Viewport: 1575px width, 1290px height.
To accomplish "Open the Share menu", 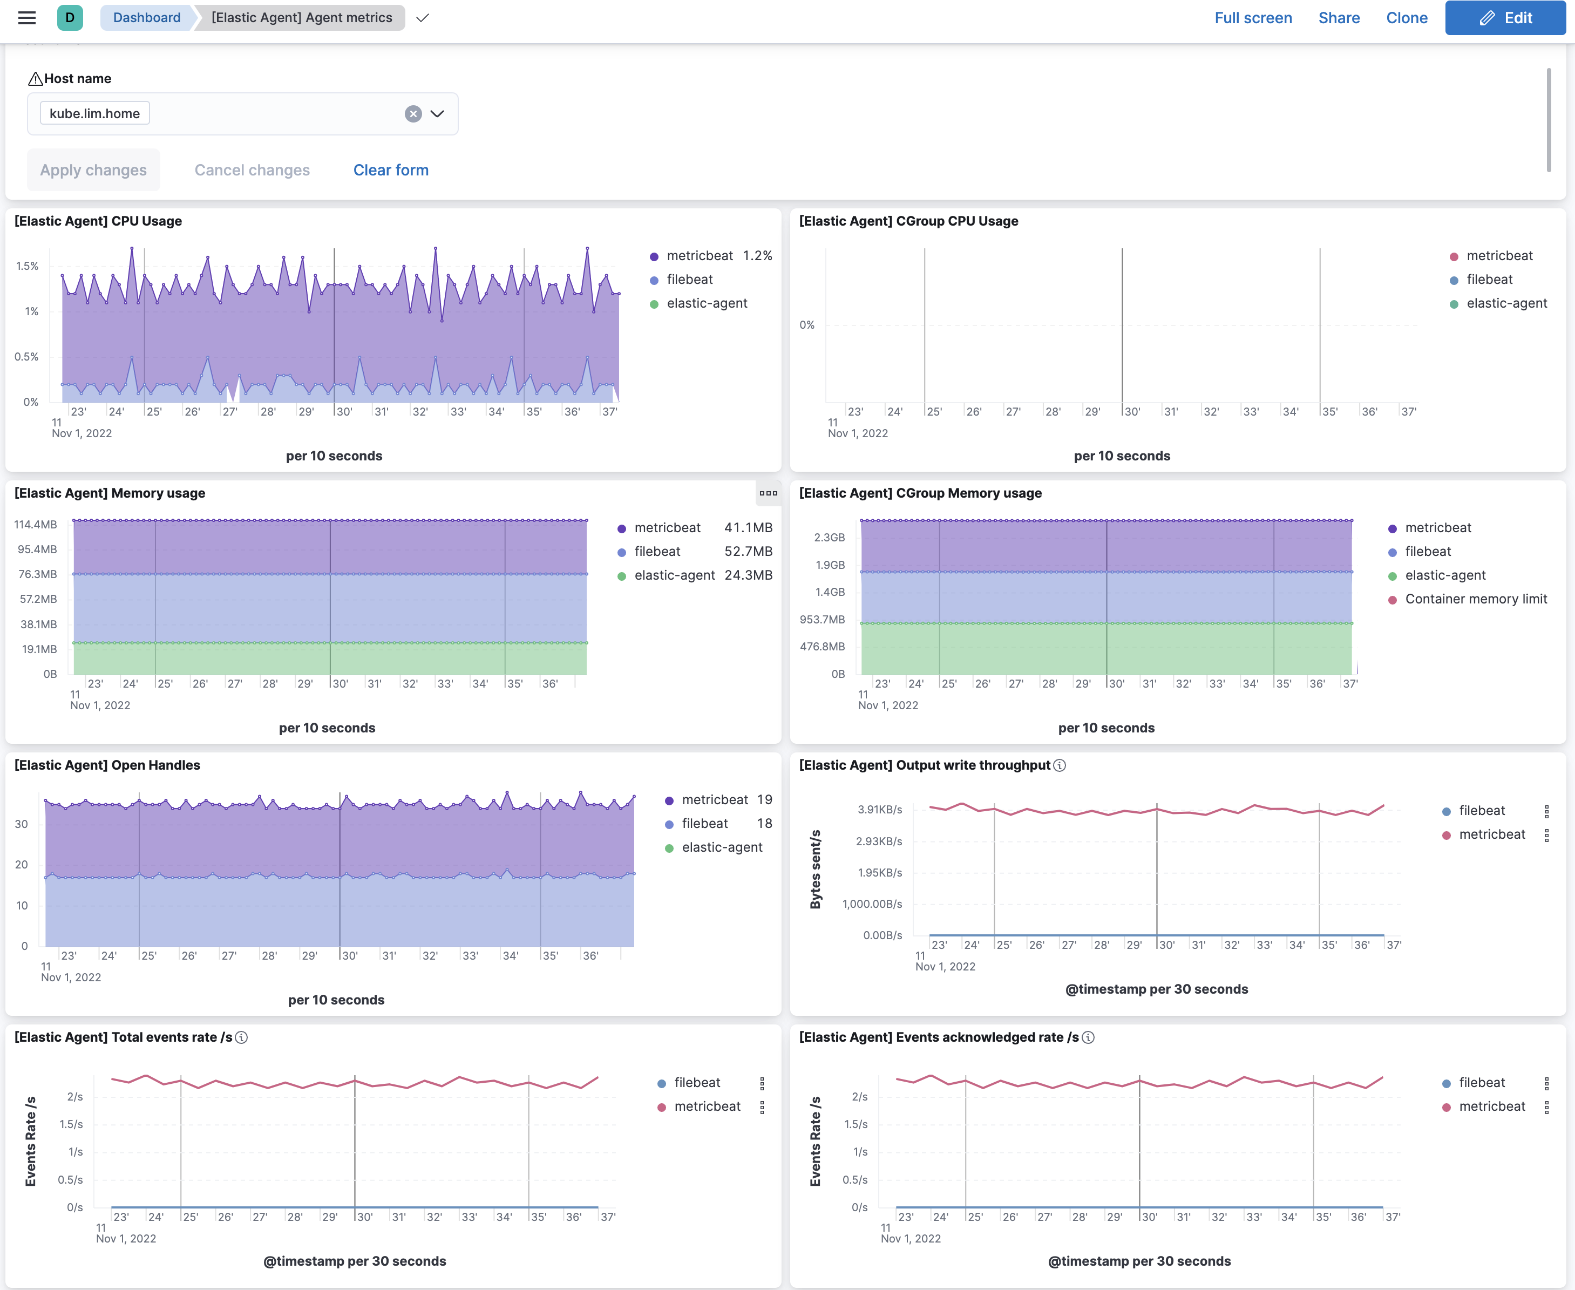I will click(1339, 18).
